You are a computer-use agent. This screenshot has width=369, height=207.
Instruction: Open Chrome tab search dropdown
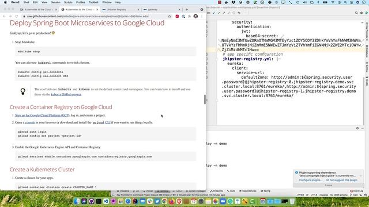pos(202,10)
